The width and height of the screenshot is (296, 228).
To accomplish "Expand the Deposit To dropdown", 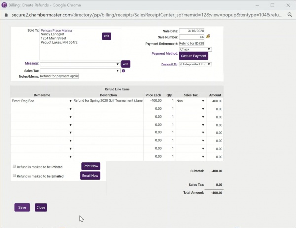I will point(195,64).
